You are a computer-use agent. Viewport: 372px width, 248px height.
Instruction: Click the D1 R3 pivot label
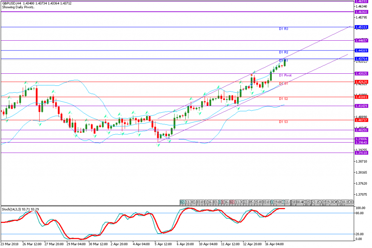(x=283, y=29)
